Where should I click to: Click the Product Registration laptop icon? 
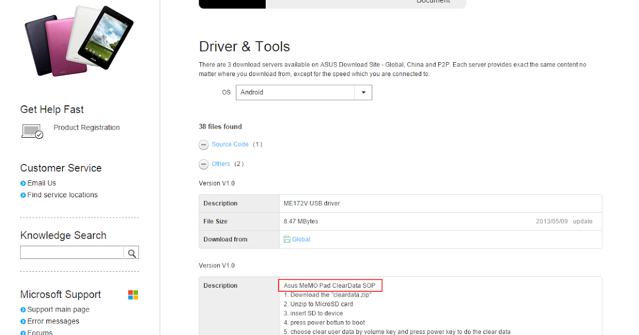[32, 131]
